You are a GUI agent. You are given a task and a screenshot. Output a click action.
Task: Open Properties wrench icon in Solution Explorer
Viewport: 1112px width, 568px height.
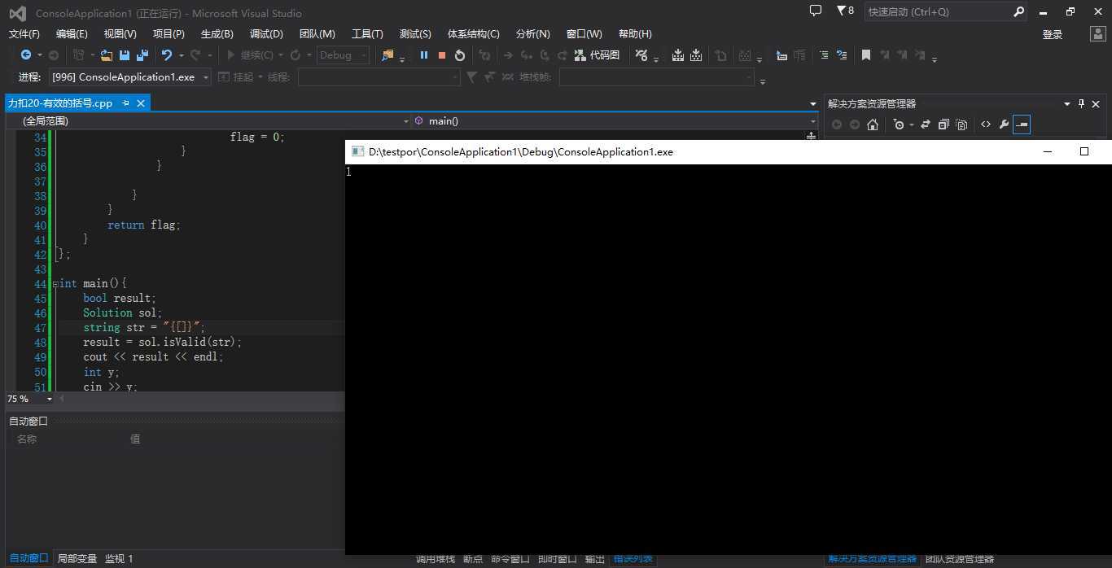(1004, 125)
